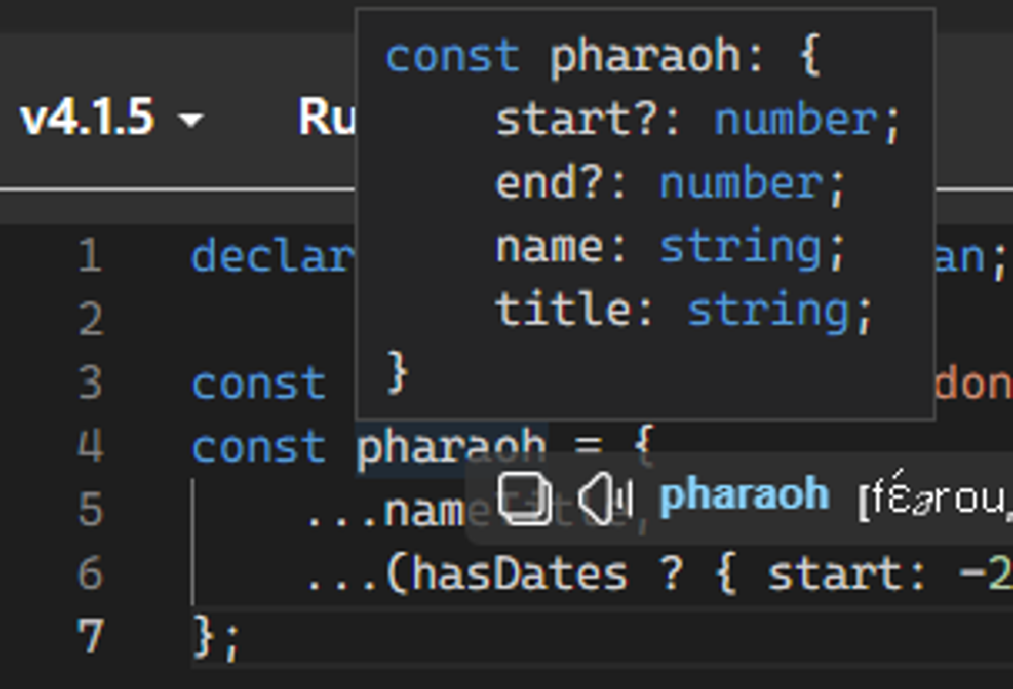Click 'title: string;' in hover tooltip

(x=683, y=311)
